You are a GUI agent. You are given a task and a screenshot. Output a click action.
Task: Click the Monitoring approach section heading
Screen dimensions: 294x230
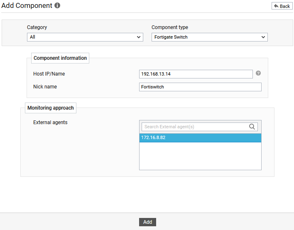tap(51, 108)
